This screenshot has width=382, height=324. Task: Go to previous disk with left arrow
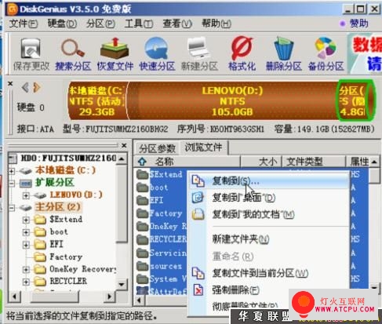point(25,88)
